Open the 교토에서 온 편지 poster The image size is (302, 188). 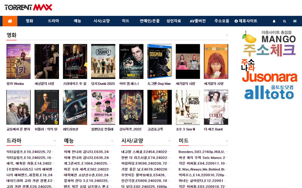pyautogui.click(x=18, y=107)
